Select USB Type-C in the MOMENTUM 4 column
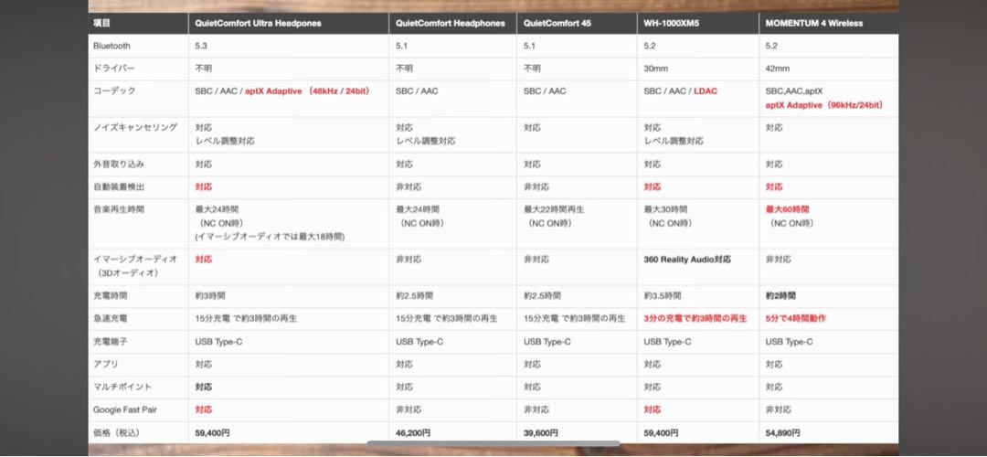The width and height of the screenshot is (987, 457). click(x=789, y=342)
